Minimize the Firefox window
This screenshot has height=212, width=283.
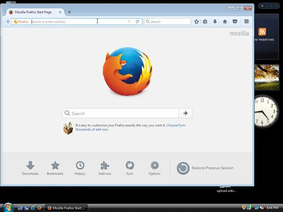[231, 8]
